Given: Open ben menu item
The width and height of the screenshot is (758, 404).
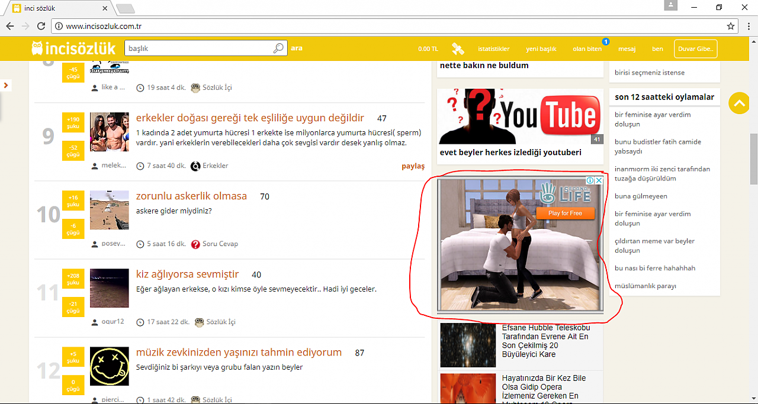Looking at the screenshot, I should (657, 49).
